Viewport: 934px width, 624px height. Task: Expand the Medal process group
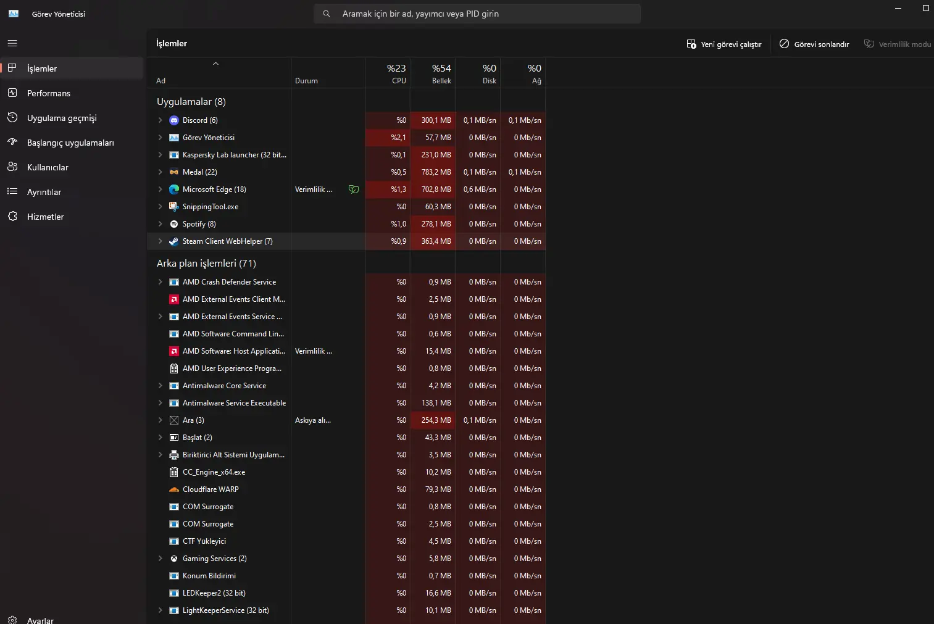coord(161,172)
